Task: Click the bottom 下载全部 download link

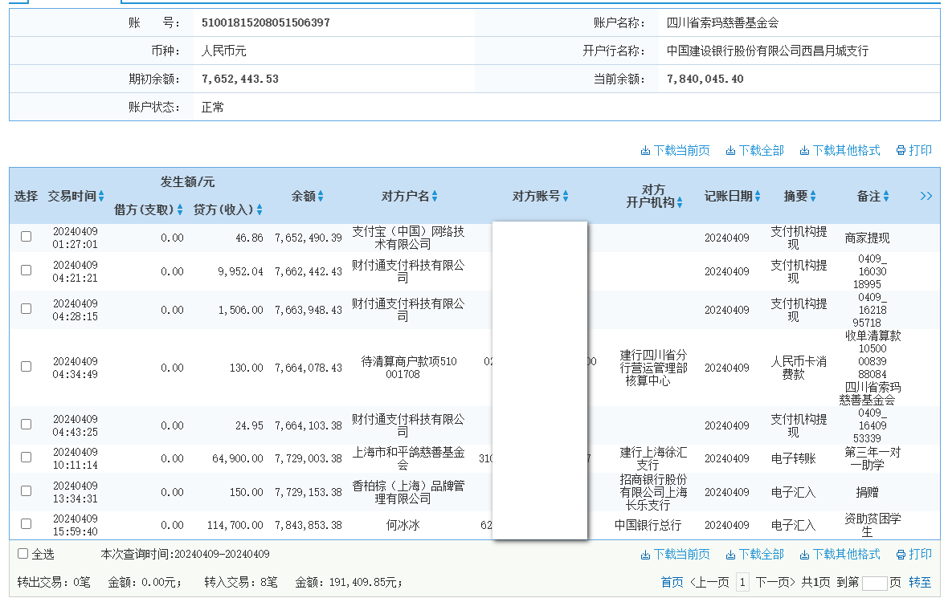Action: tap(755, 554)
